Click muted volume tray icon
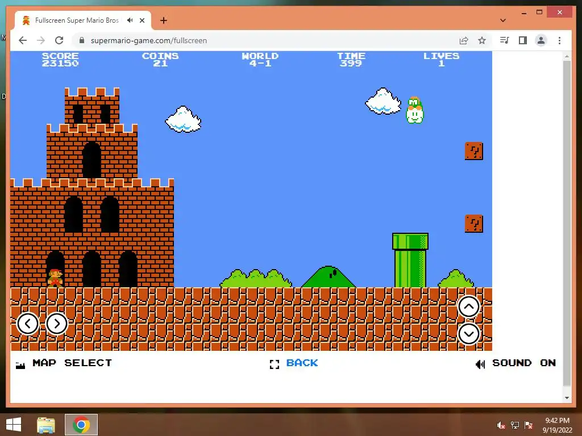The width and height of the screenshot is (582, 436). [x=501, y=425]
